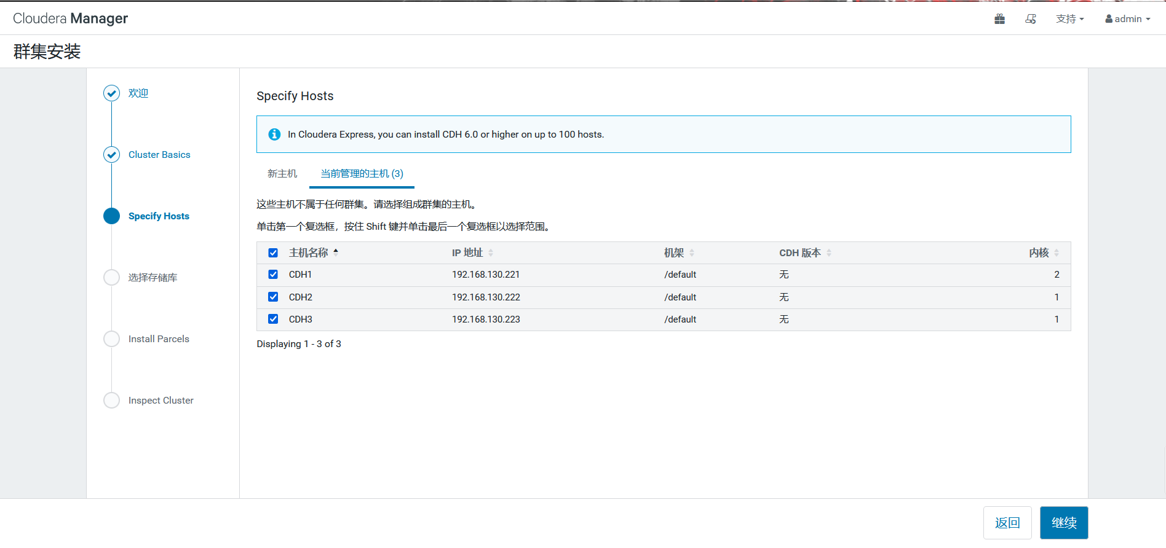Click IP address 192.168.130.223
1166x548 pixels.
point(486,319)
